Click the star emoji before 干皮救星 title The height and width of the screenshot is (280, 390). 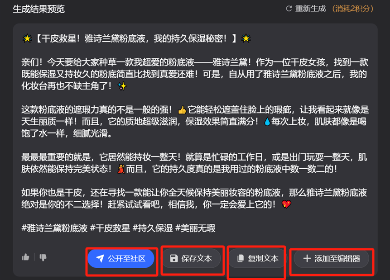pyautogui.click(x=27, y=38)
